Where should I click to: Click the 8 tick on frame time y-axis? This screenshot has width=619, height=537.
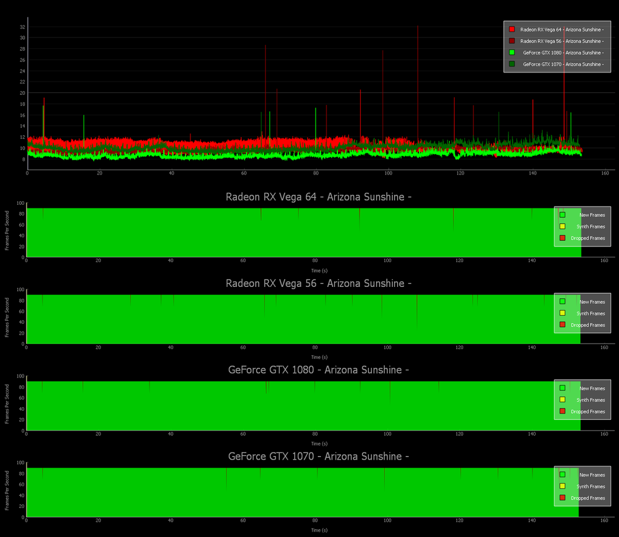[x=24, y=159]
